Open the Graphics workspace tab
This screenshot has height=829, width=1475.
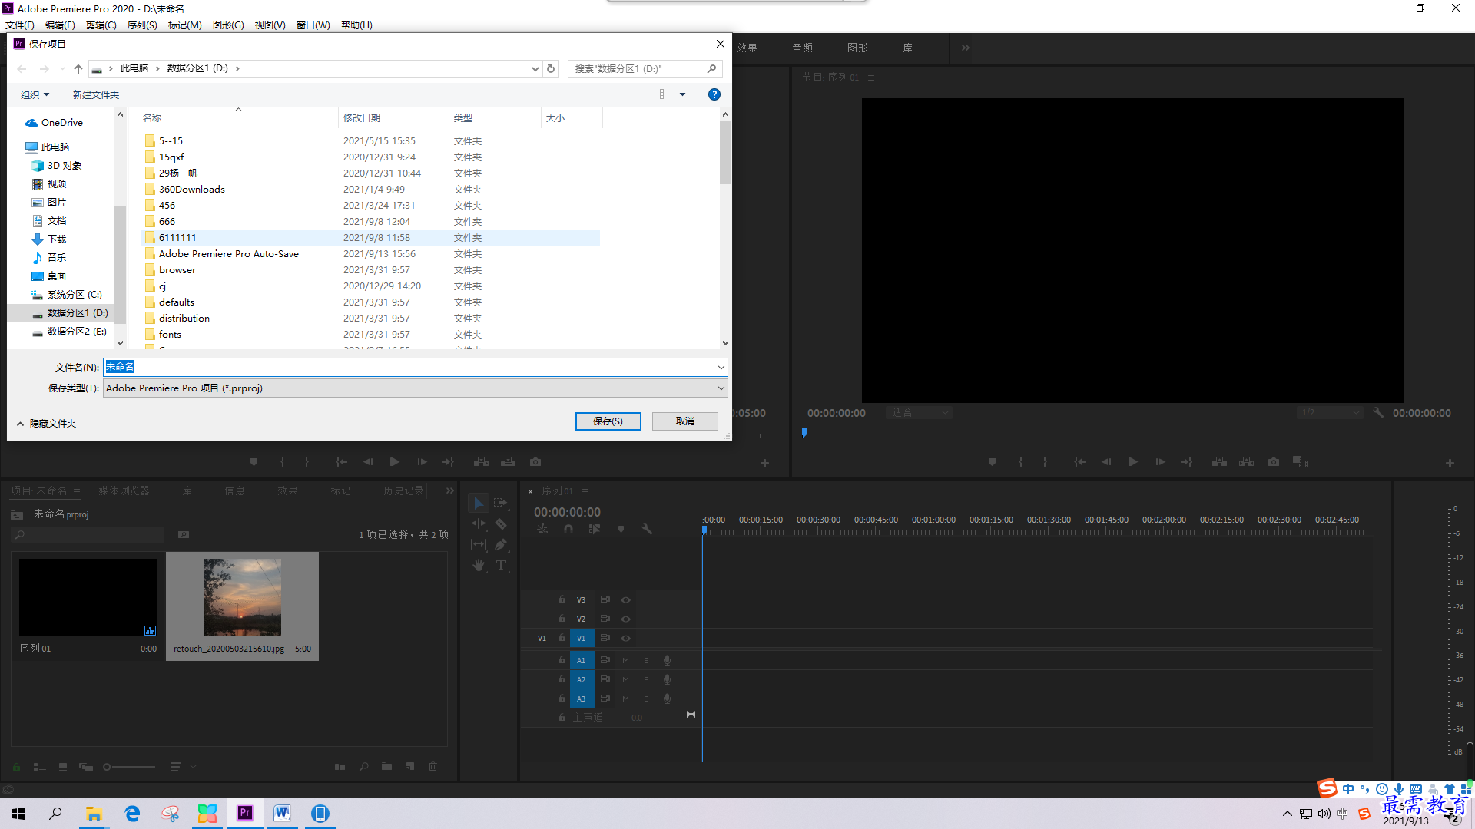(x=857, y=48)
